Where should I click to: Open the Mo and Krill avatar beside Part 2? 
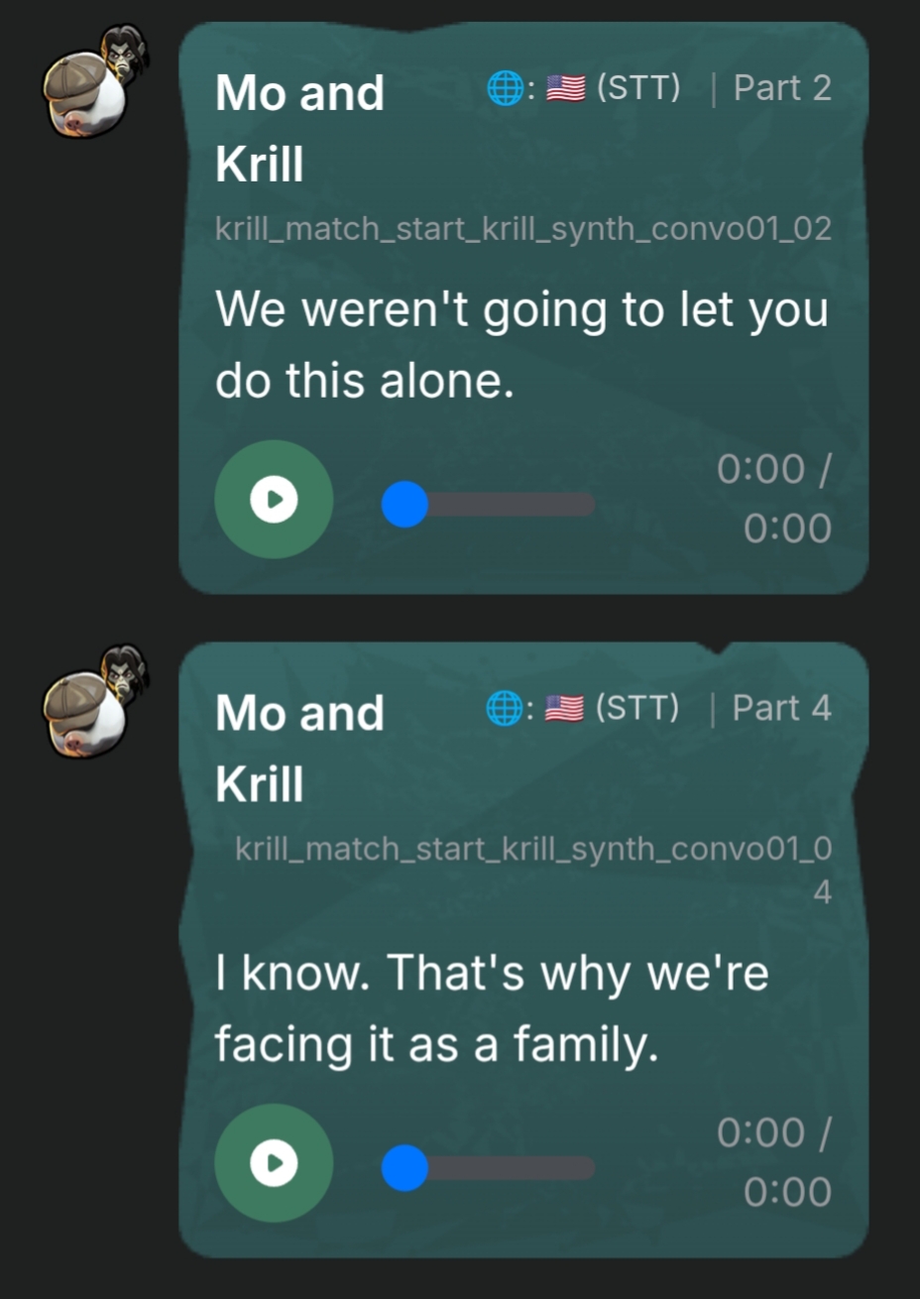(x=95, y=85)
